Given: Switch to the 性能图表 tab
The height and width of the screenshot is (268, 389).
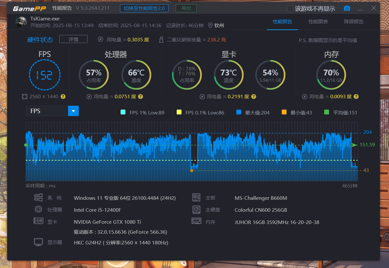Looking at the screenshot, I should (318, 22).
